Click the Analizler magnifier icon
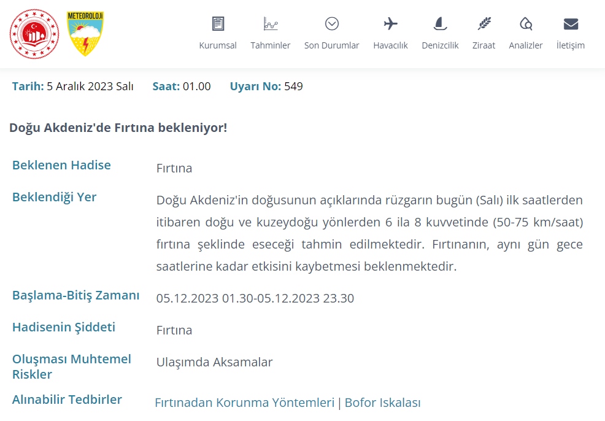605x421 pixels. click(x=526, y=24)
